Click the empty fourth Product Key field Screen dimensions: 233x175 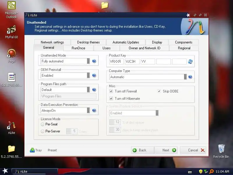tap(164, 62)
